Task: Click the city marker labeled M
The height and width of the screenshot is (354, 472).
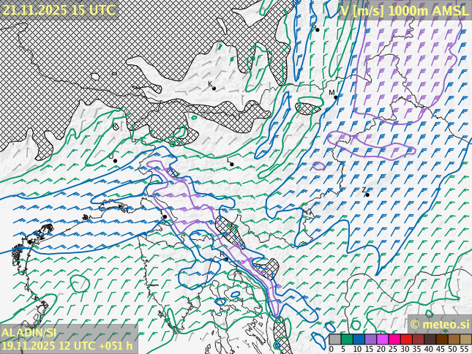Action: [x=337, y=97]
